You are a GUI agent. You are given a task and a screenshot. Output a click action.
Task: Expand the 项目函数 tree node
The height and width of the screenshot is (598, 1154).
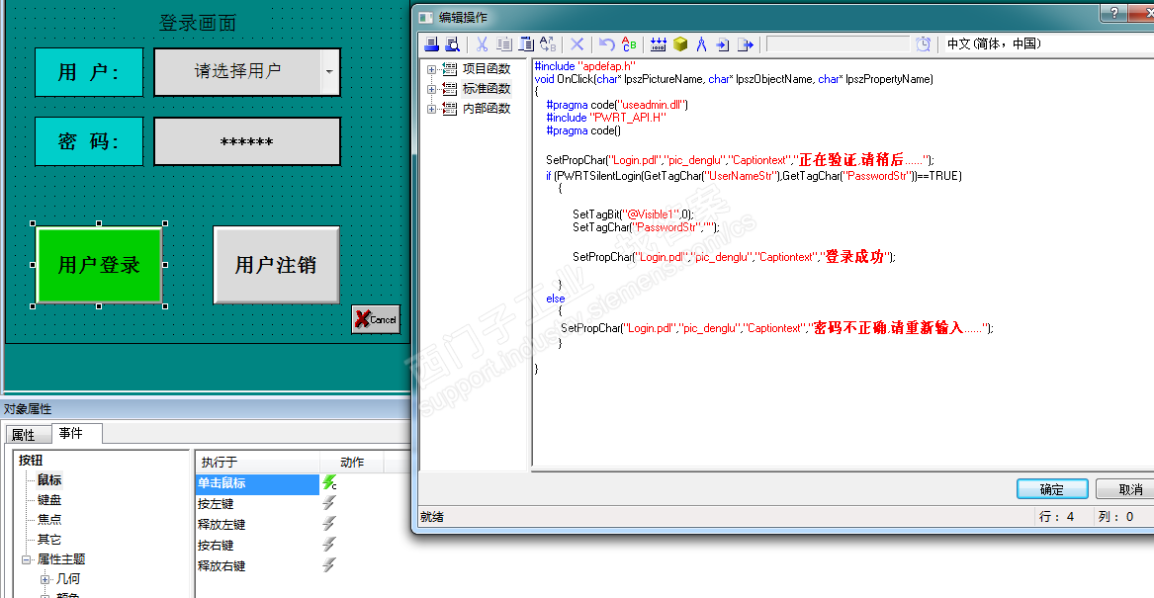432,69
